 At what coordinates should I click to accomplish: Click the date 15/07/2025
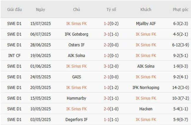41,24
